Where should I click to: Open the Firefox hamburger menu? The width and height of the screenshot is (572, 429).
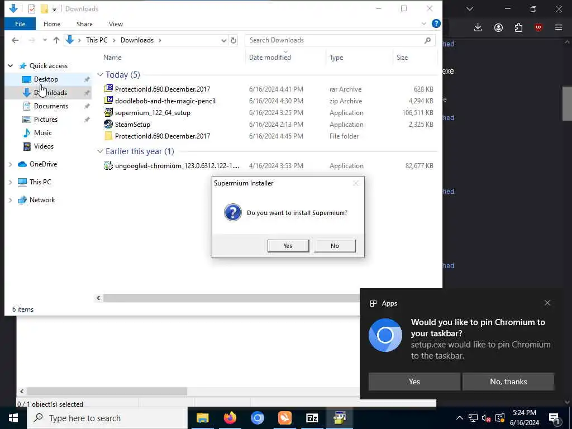click(x=559, y=27)
